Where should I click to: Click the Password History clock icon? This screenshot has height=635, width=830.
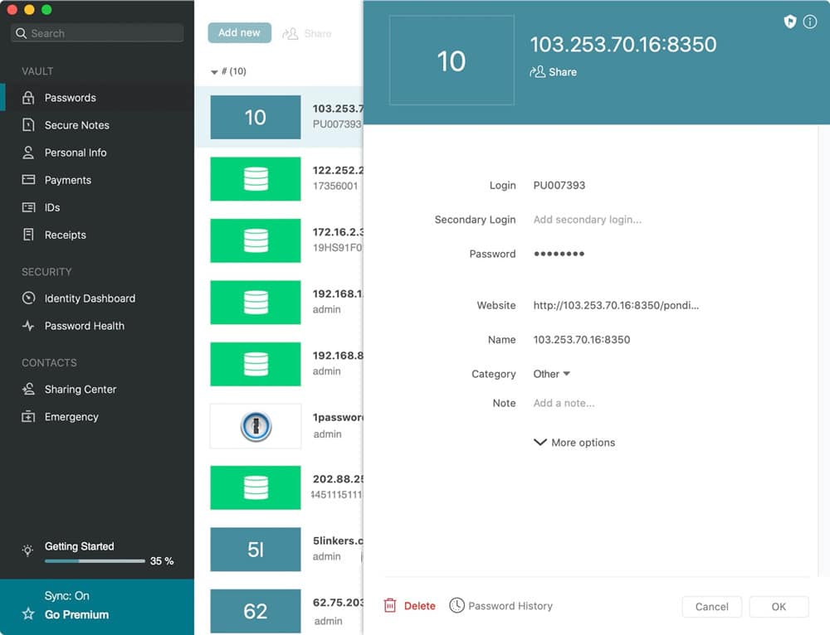(x=456, y=605)
